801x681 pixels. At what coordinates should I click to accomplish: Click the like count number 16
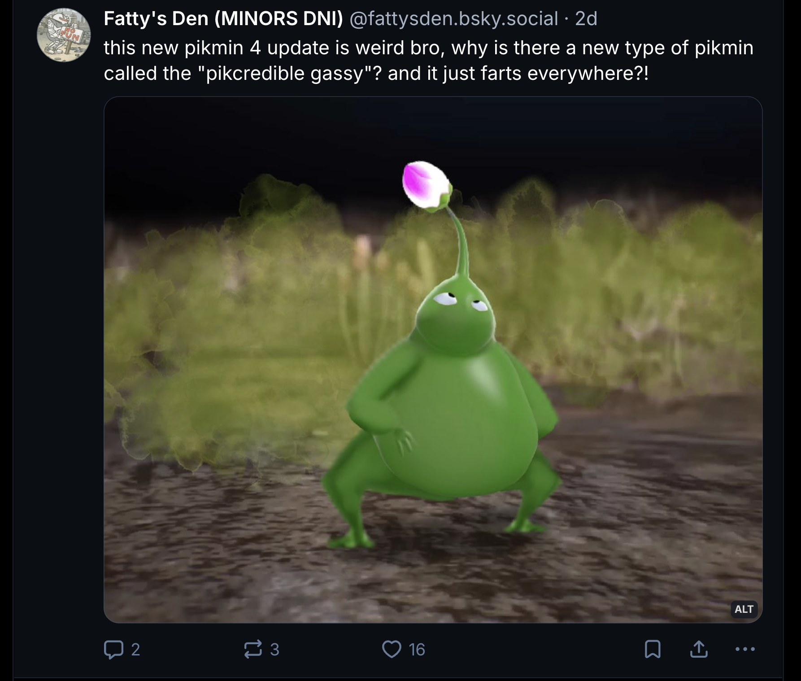pos(417,650)
